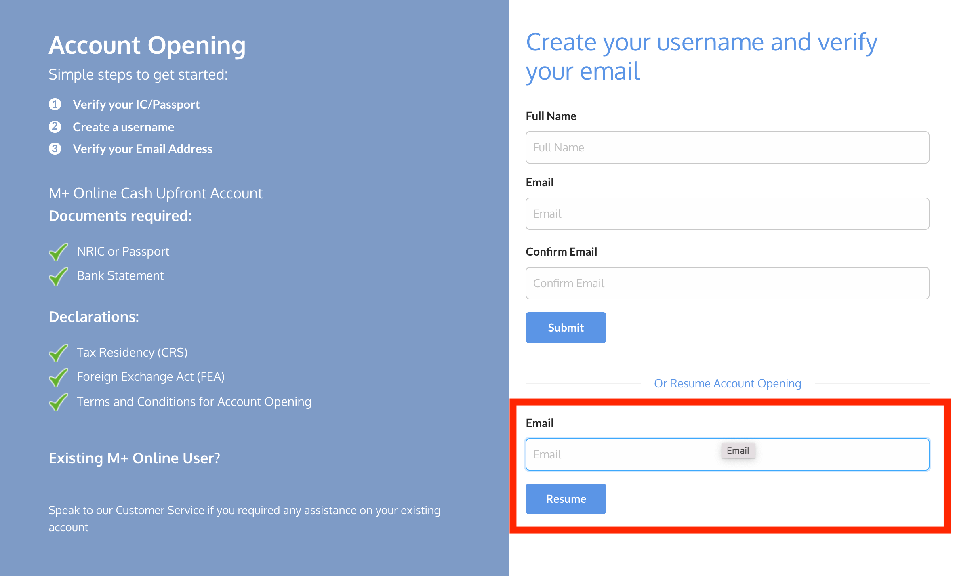Click 'Bank Statement' text

pos(120,276)
